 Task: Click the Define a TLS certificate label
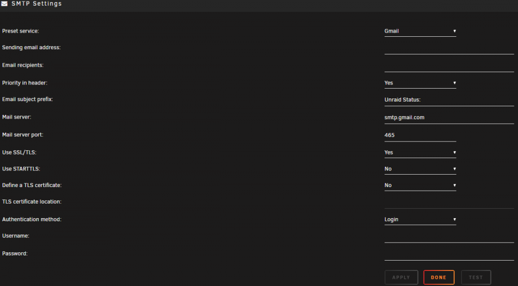32,185
